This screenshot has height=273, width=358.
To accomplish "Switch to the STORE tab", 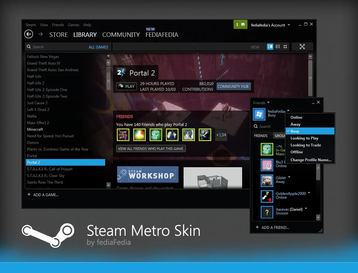I will point(59,35).
